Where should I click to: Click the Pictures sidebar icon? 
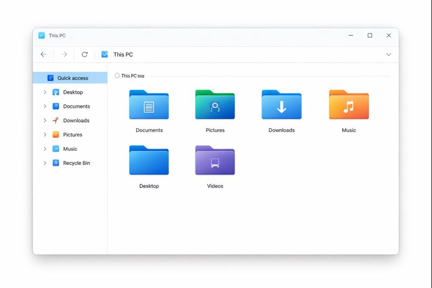56,135
